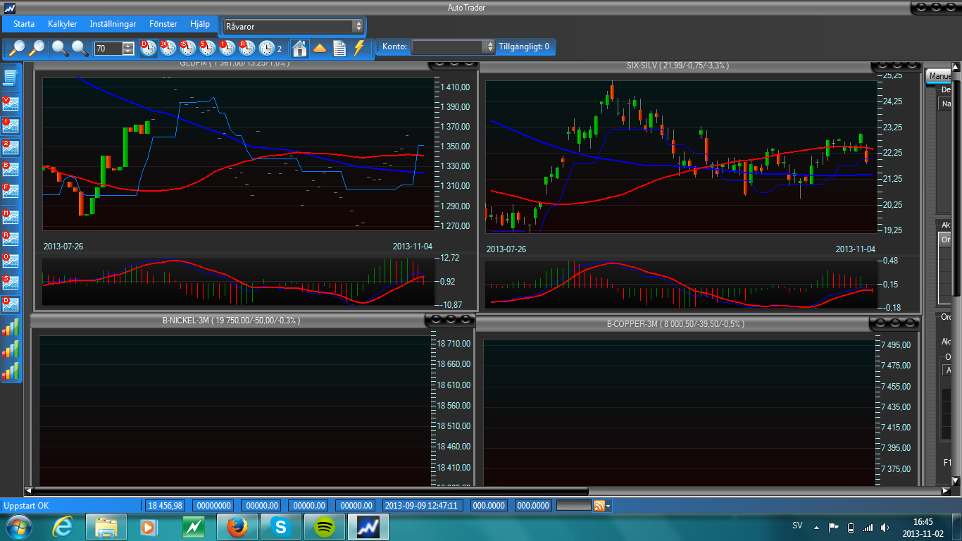The image size is (962, 541).
Task: Click the sidebar chart icon marked B
Action: click(x=11, y=169)
